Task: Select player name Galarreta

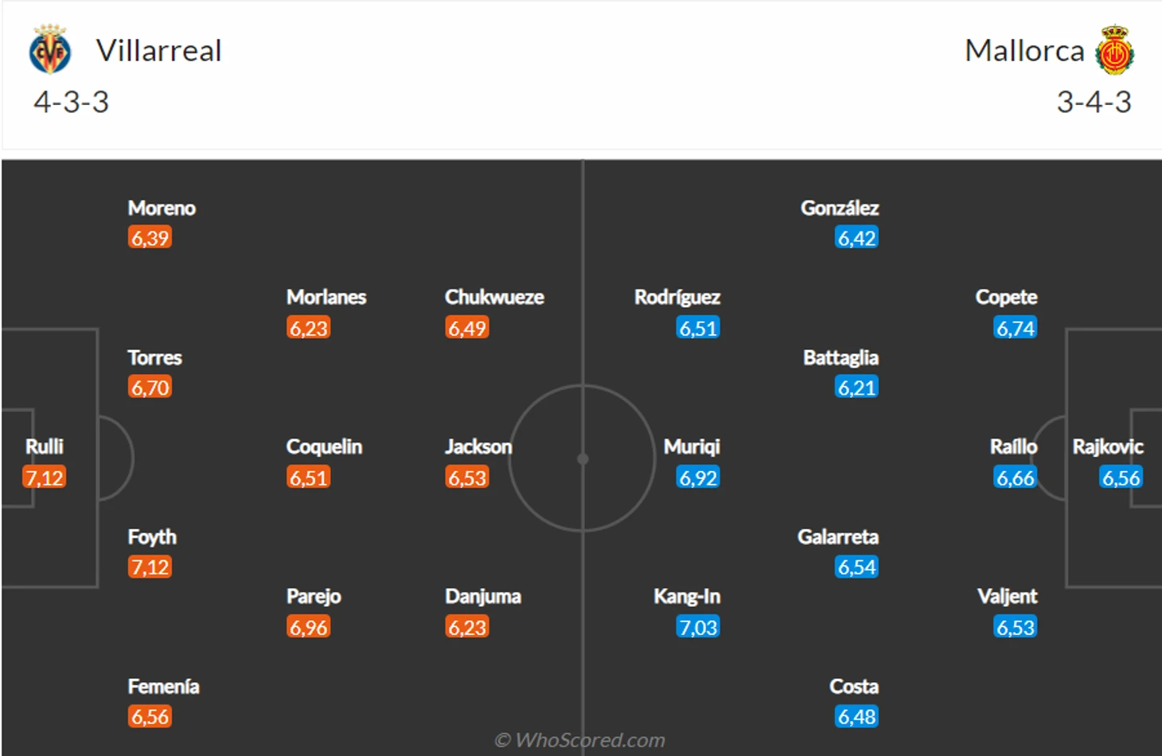Action: [x=838, y=537]
